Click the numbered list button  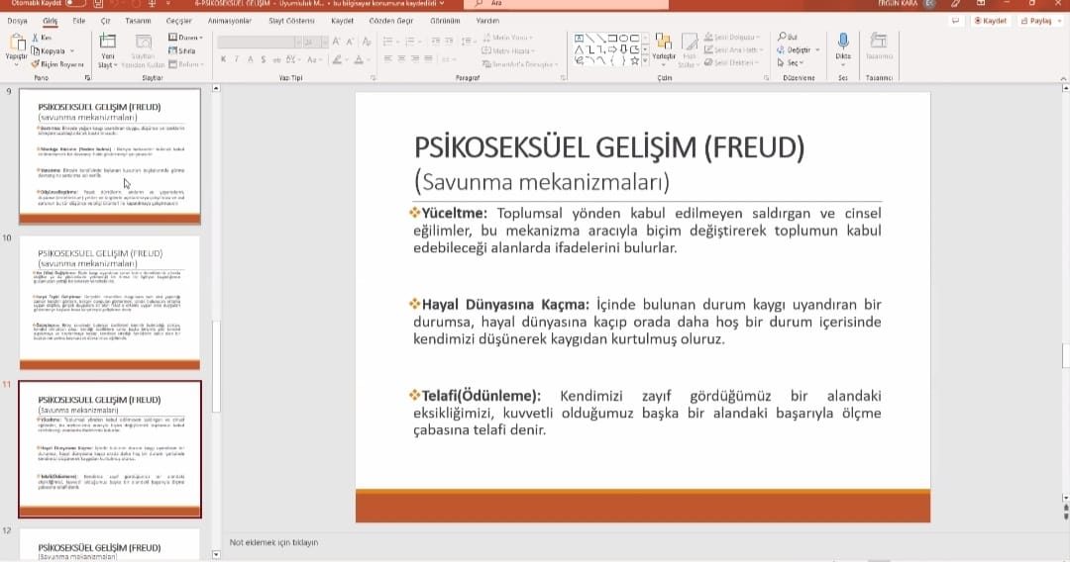pyautogui.click(x=412, y=43)
